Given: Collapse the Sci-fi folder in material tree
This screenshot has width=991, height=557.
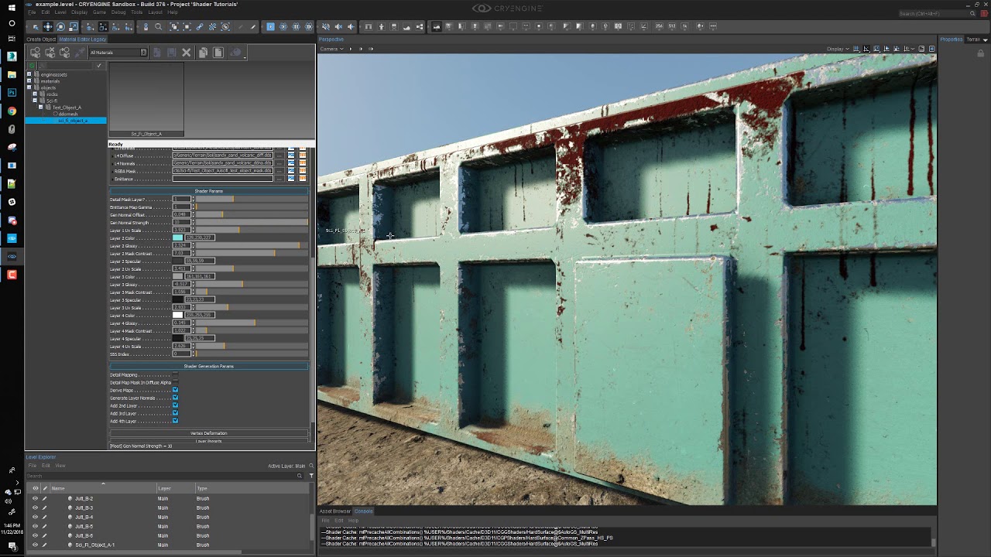Looking at the screenshot, I should 35,101.
